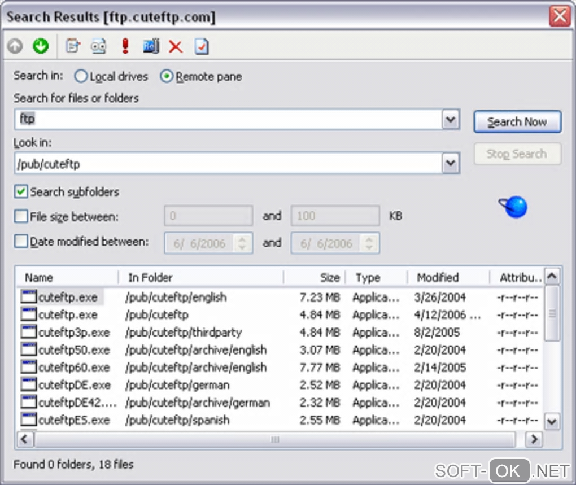Click the vertical scrollbar up arrow
576x485 pixels.
click(x=552, y=276)
